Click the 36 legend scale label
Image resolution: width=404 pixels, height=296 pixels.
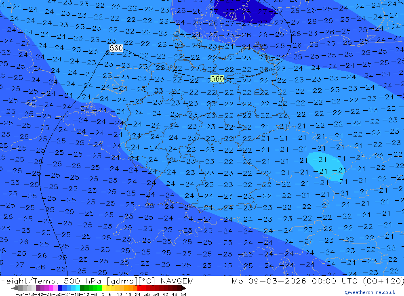pyautogui.click(x=156, y=294)
